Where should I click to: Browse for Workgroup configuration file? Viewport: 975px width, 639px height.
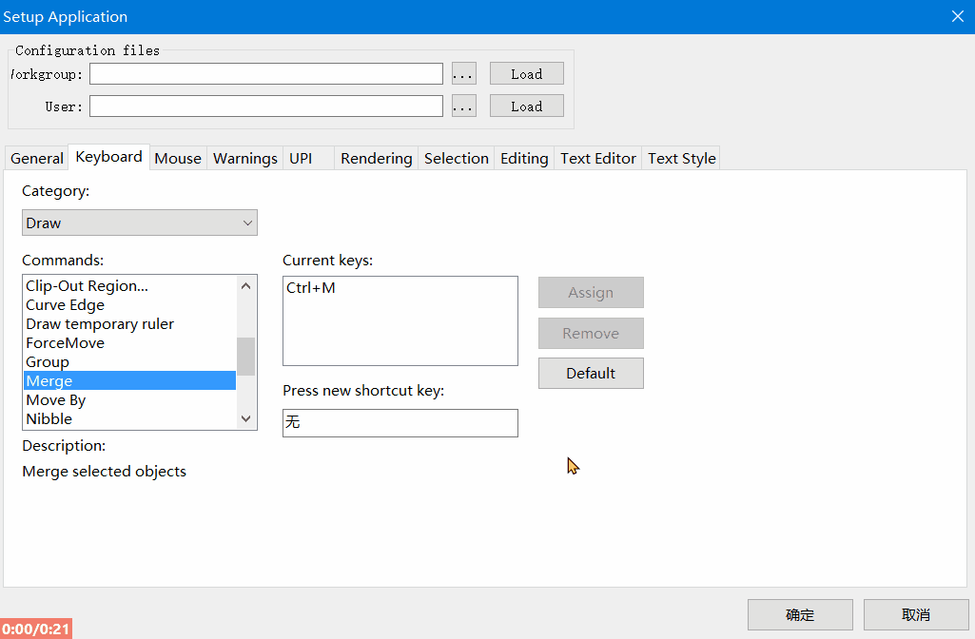coord(463,74)
